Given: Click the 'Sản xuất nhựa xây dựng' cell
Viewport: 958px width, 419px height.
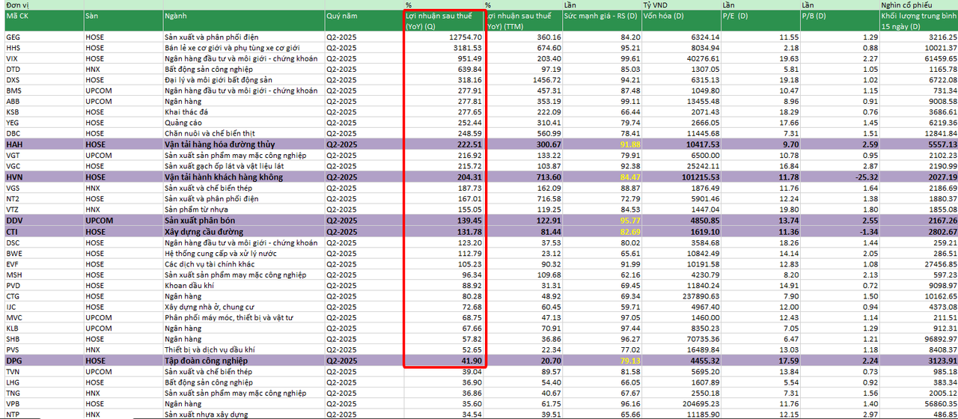Looking at the screenshot, I should tap(206, 414).
